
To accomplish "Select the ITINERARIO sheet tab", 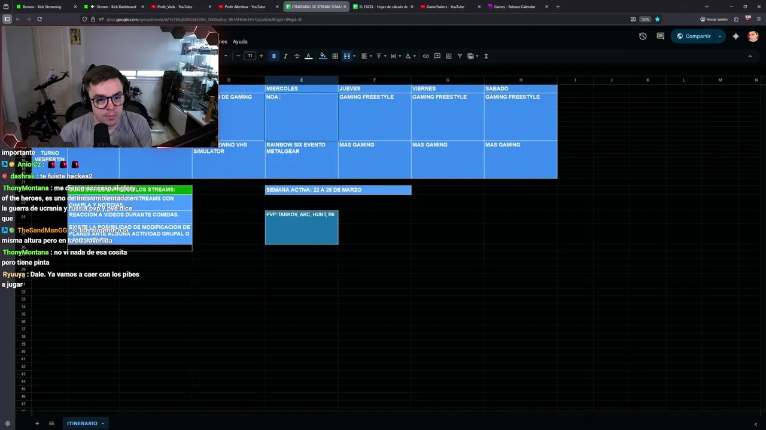I will point(82,423).
